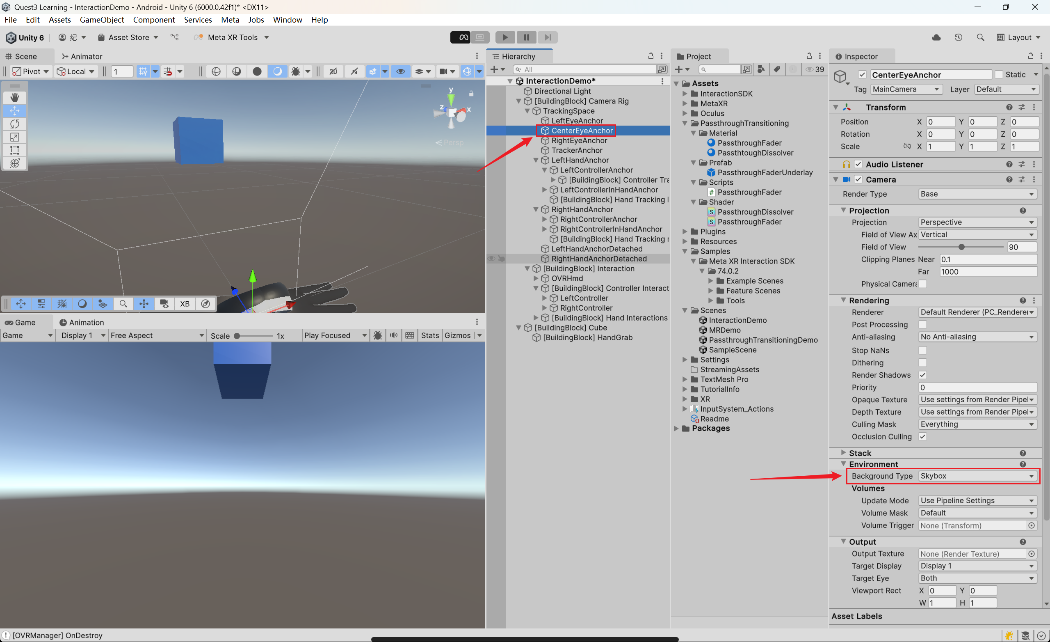Screen dimensions: 1050x642
Task: Open the Free Aspect dropdown in Game view
Action: click(x=157, y=336)
